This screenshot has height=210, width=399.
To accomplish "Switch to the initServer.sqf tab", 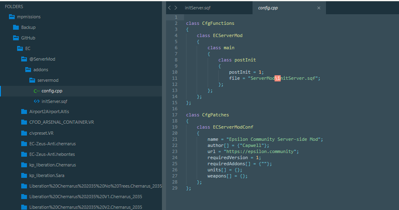I will (197, 8).
